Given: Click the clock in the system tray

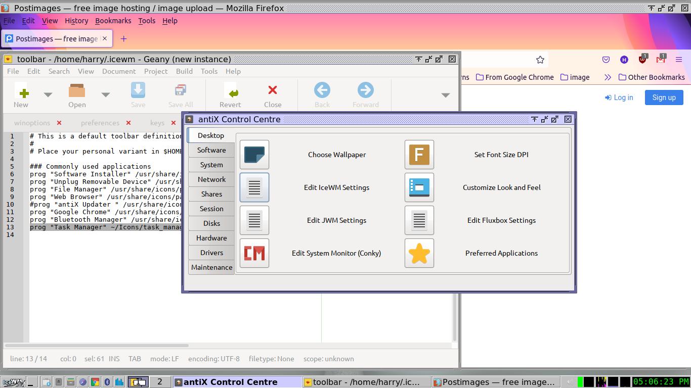Looking at the screenshot, I should pyautogui.click(x=661, y=382).
